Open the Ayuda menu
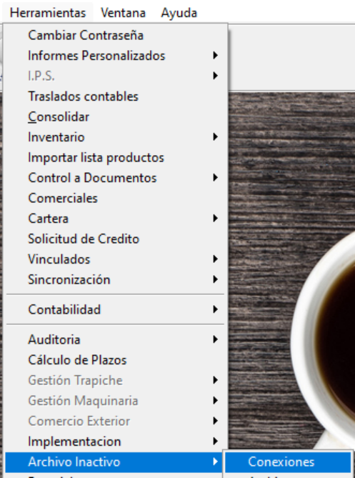 [179, 13]
